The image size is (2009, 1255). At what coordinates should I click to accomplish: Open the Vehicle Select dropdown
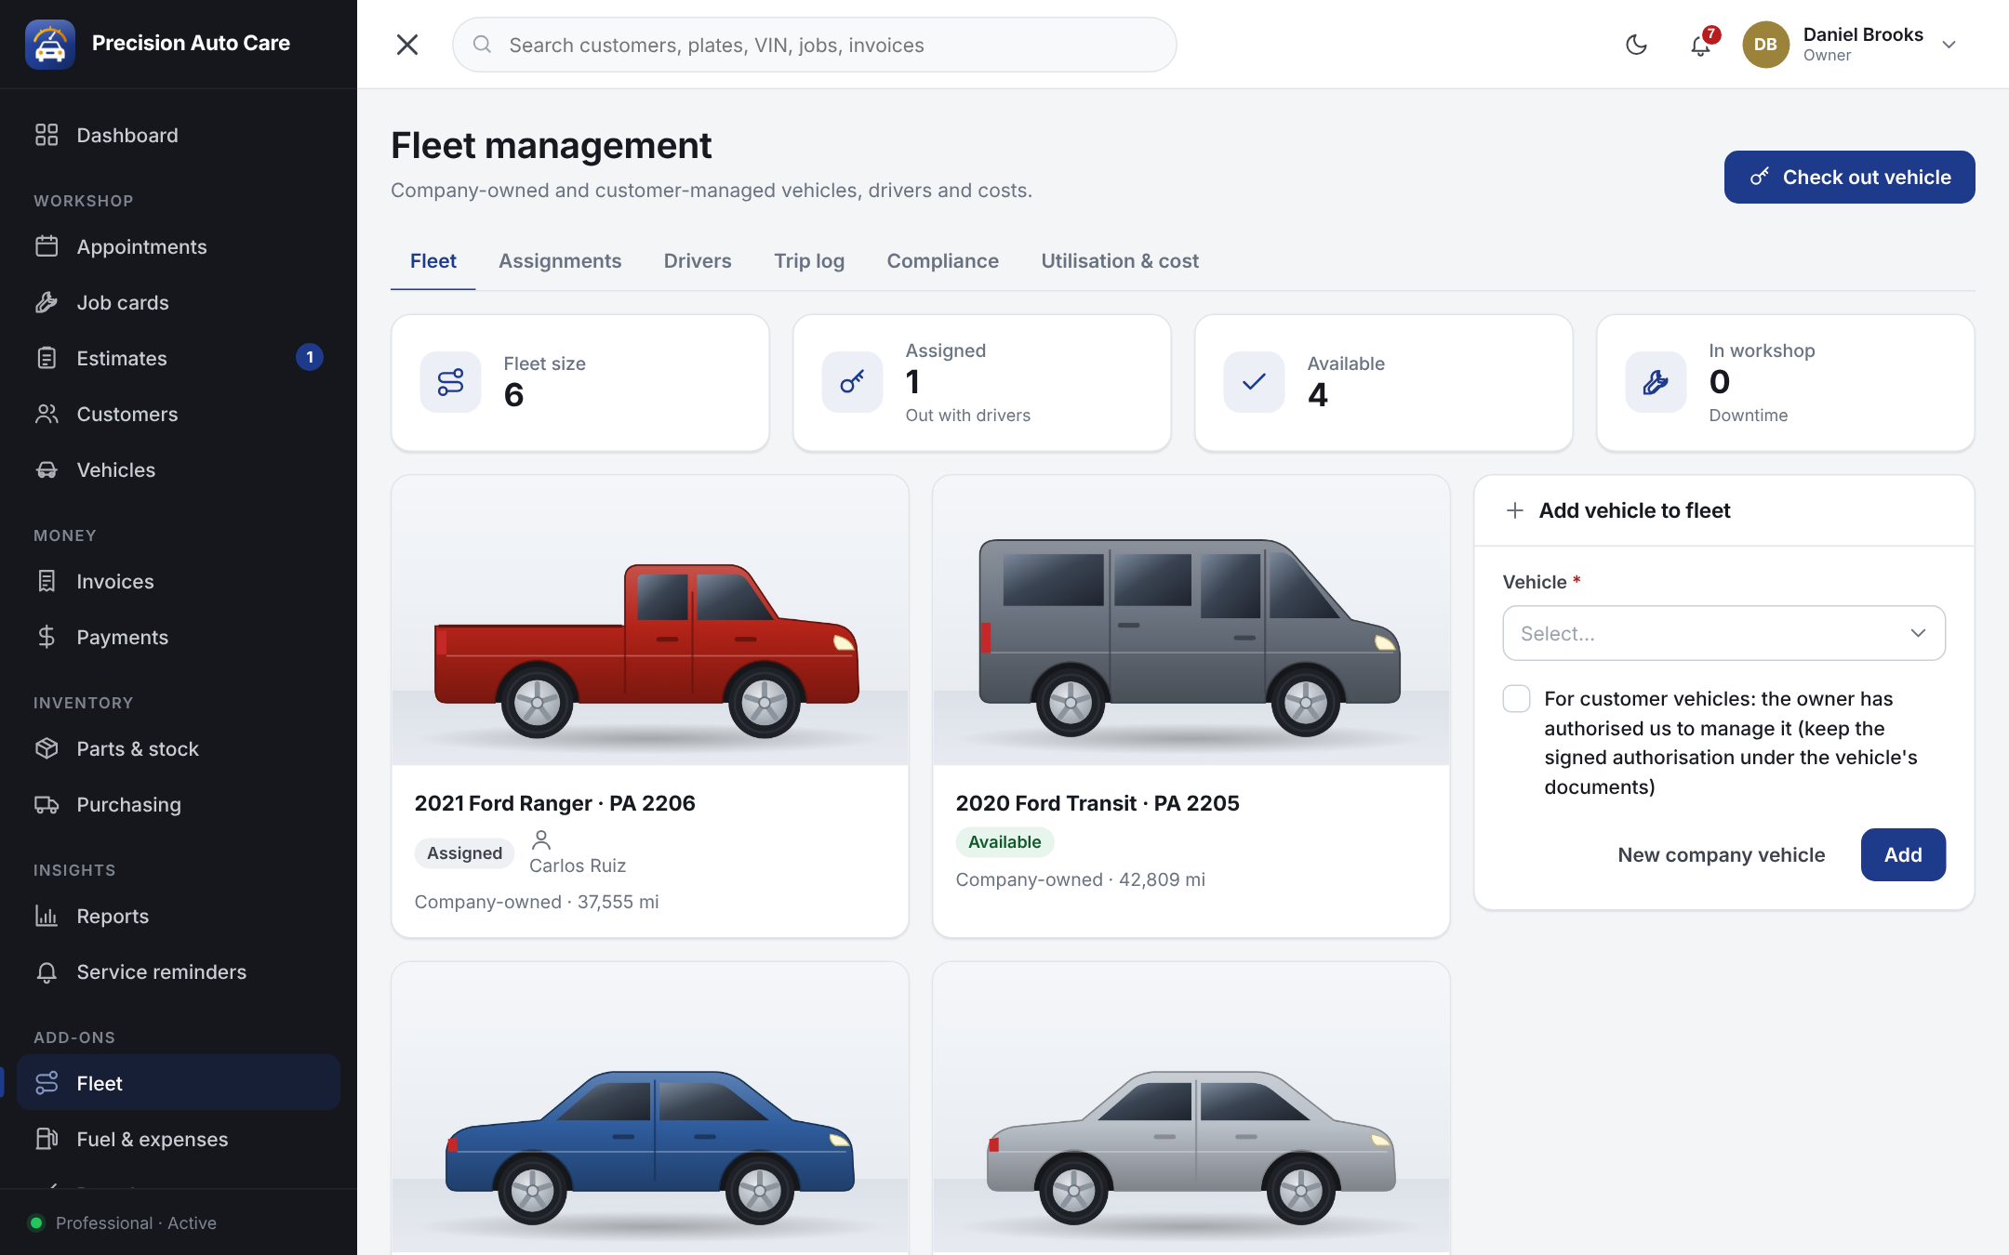click(1723, 633)
